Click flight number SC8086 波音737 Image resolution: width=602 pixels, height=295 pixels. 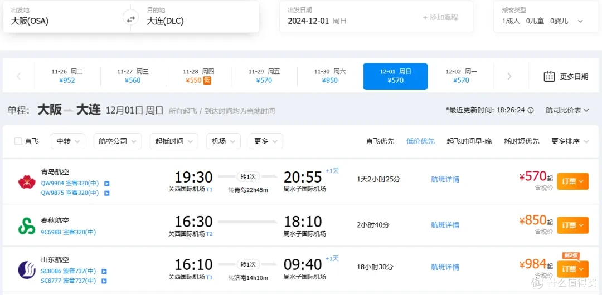[69, 271]
